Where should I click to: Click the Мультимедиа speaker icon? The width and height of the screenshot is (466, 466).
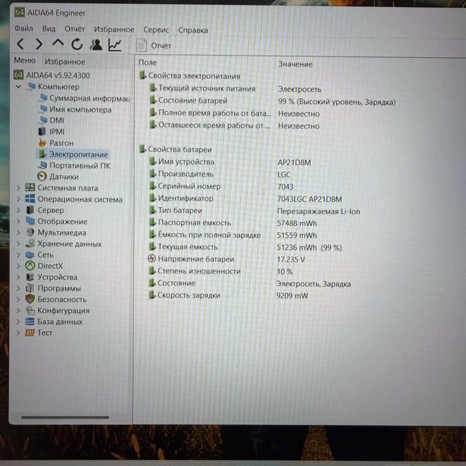(x=30, y=232)
